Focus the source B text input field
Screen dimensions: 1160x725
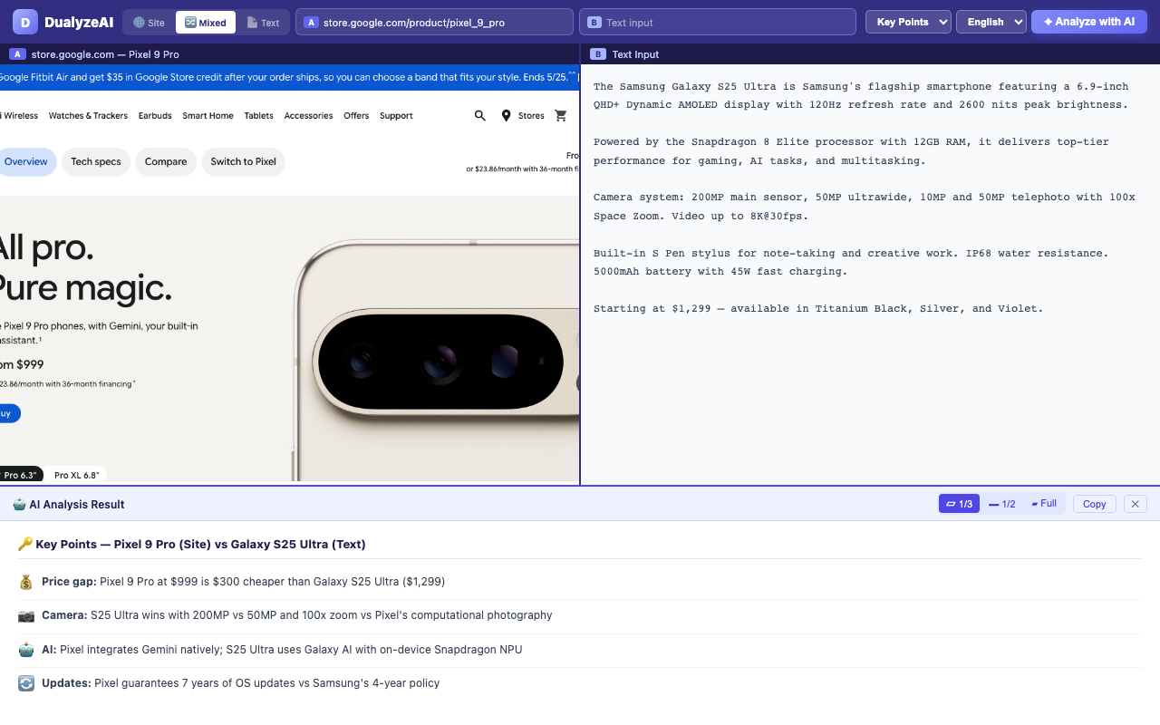tap(718, 23)
